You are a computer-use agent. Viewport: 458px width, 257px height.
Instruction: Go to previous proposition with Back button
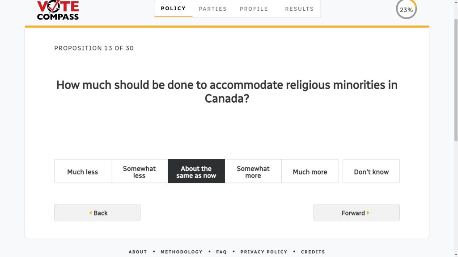(98, 212)
